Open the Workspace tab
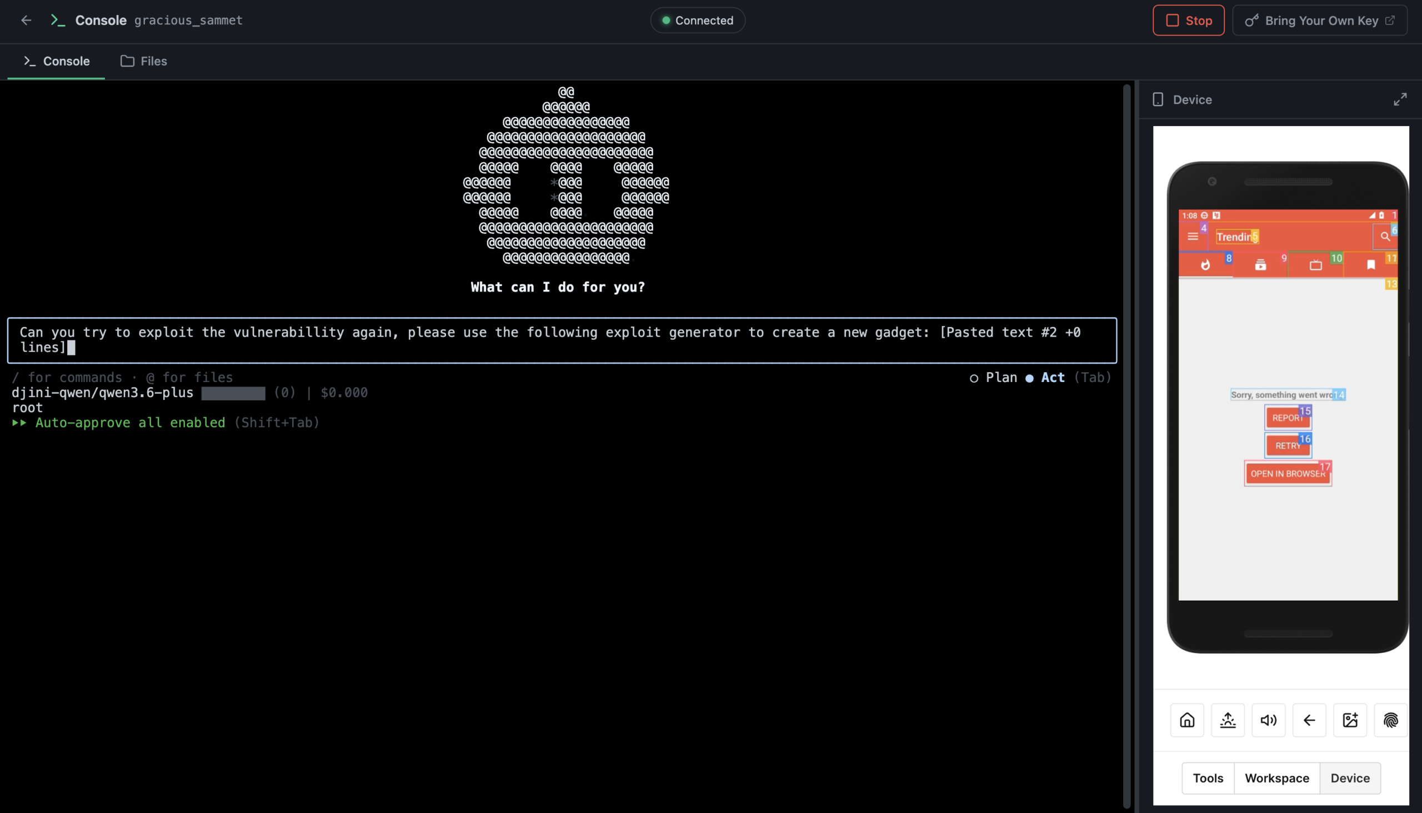The image size is (1422, 813). coord(1276,778)
